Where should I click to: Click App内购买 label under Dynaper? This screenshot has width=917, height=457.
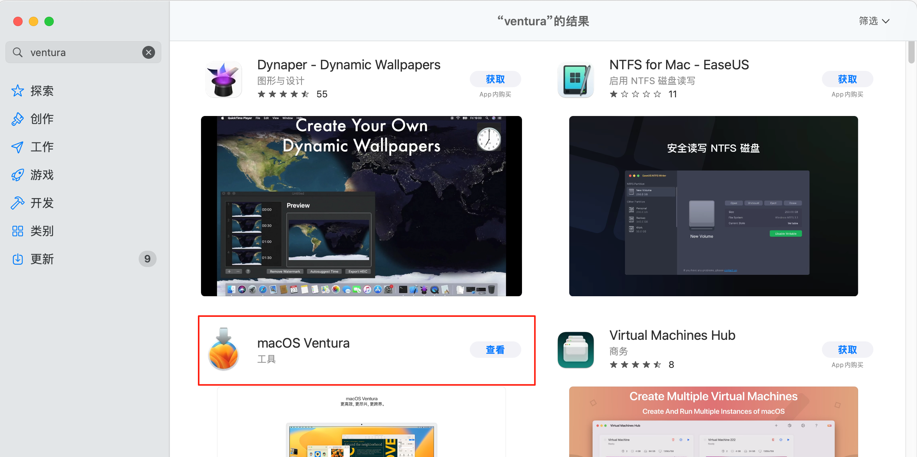(495, 94)
